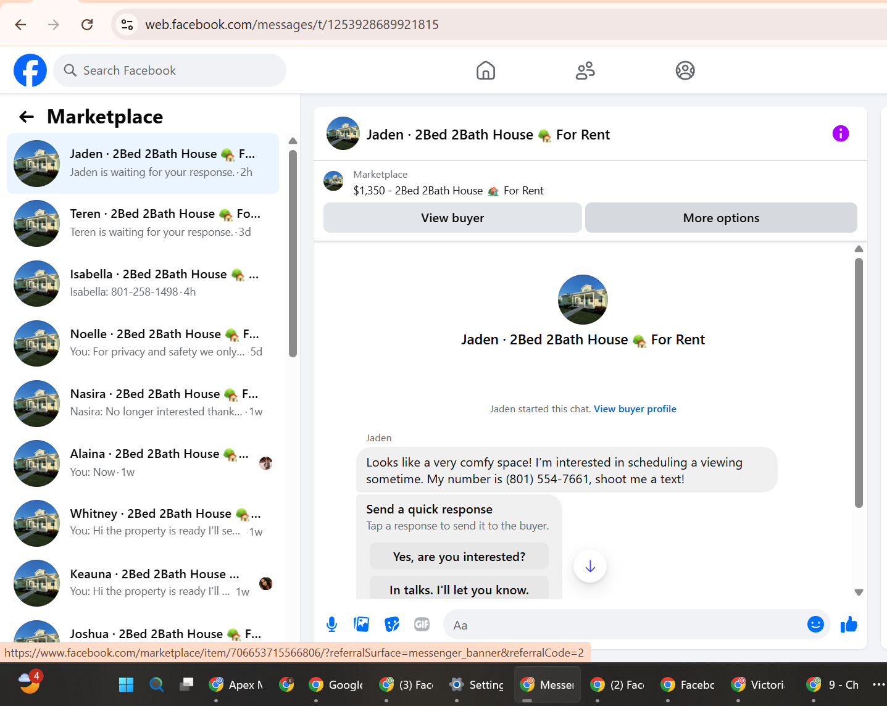Open taskbar search magnifier
The height and width of the screenshot is (706, 887).
pos(157,684)
